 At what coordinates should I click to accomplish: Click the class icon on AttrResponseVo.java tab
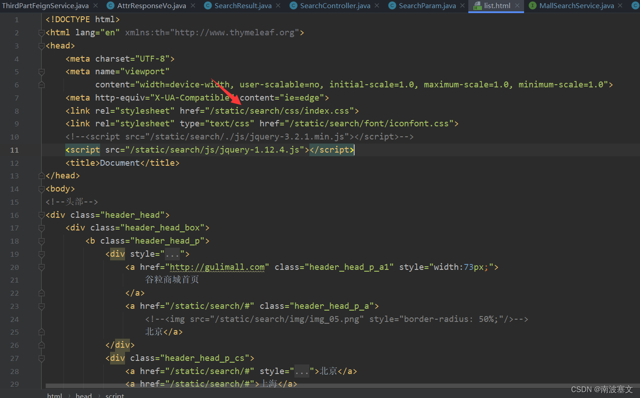[111, 6]
